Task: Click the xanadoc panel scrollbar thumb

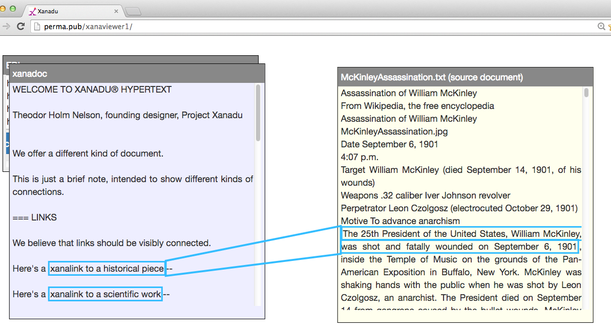Action: [258, 113]
